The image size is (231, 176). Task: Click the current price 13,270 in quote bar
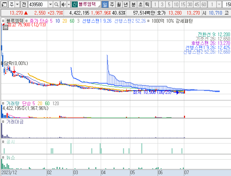click(x=16, y=13)
